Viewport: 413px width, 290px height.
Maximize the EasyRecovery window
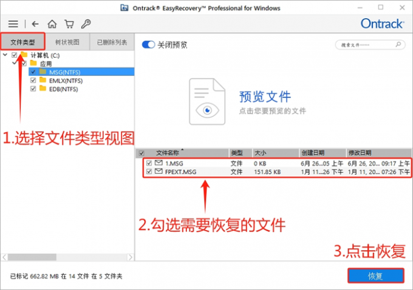click(x=381, y=7)
